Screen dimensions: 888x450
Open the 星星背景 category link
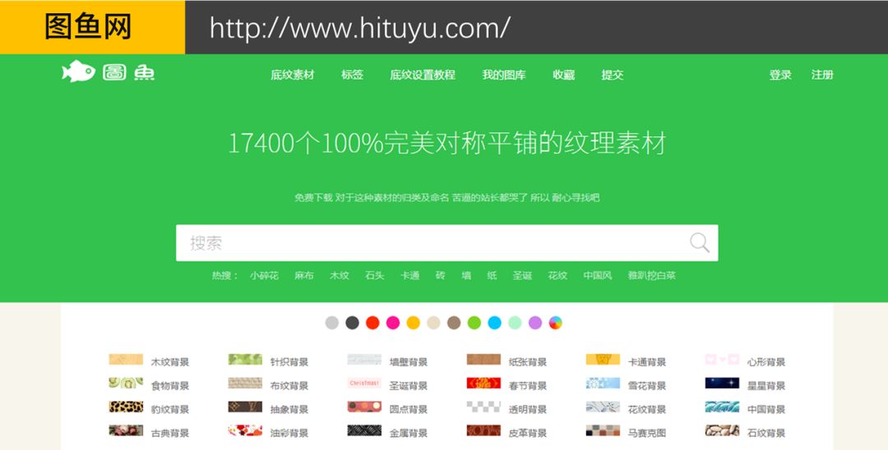(x=766, y=386)
